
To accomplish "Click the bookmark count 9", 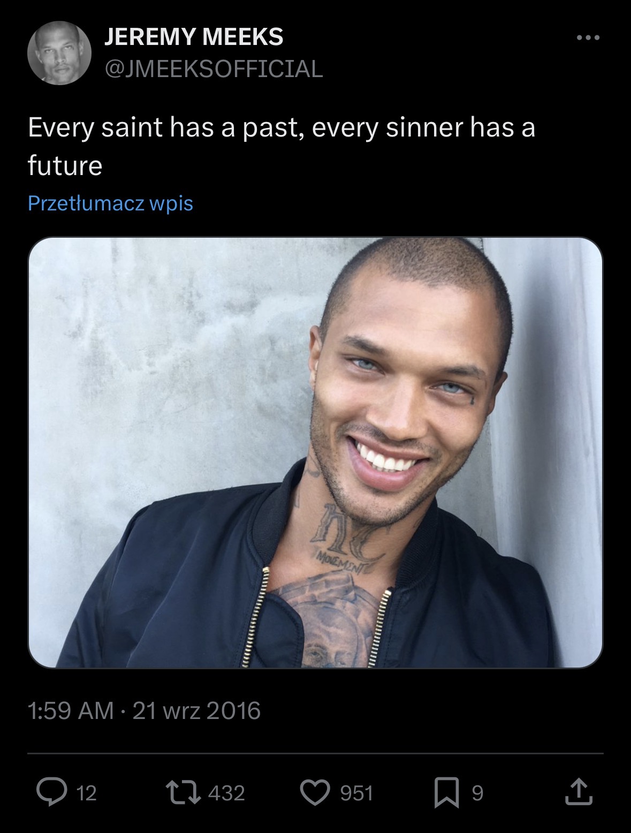I will [477, 793].
